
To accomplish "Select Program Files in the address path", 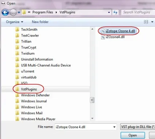I will 43,12.
